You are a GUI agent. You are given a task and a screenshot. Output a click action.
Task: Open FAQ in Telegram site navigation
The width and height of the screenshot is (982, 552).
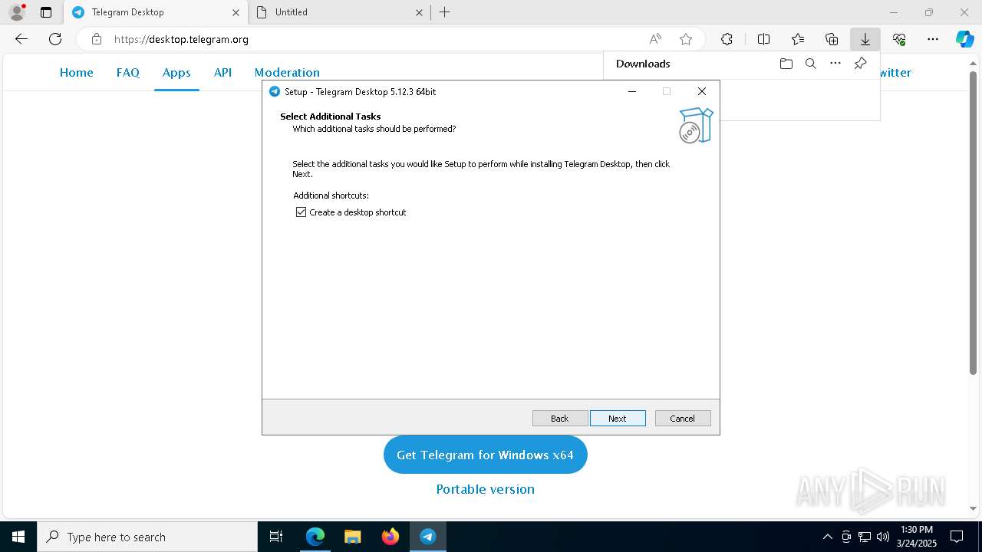coord(128,72)
